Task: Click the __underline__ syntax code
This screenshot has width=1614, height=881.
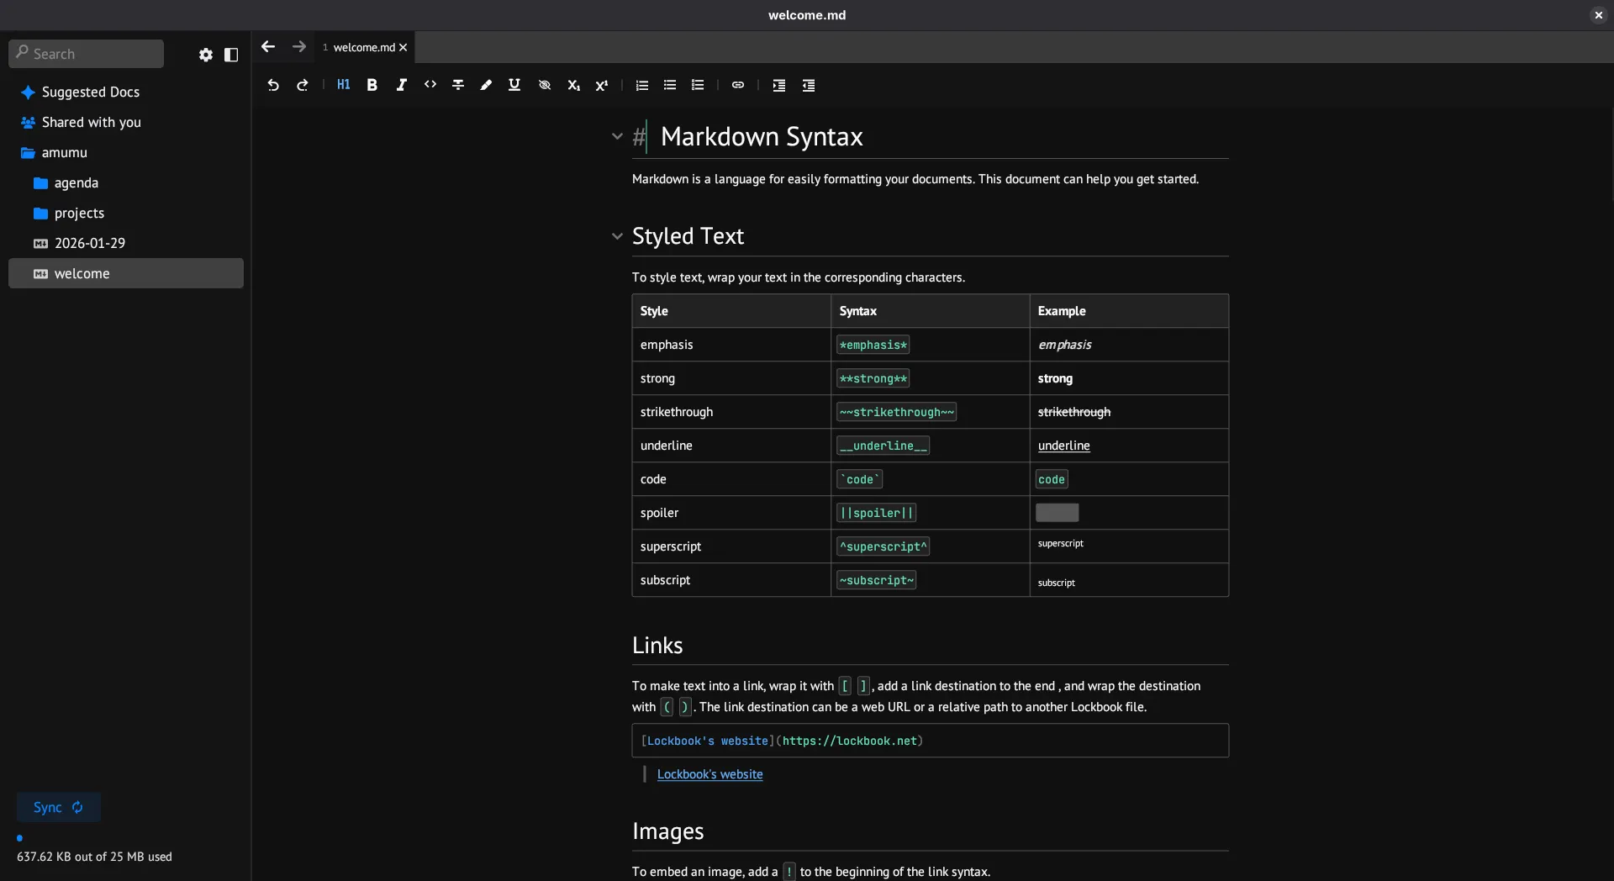Action: tap(883, 446)
